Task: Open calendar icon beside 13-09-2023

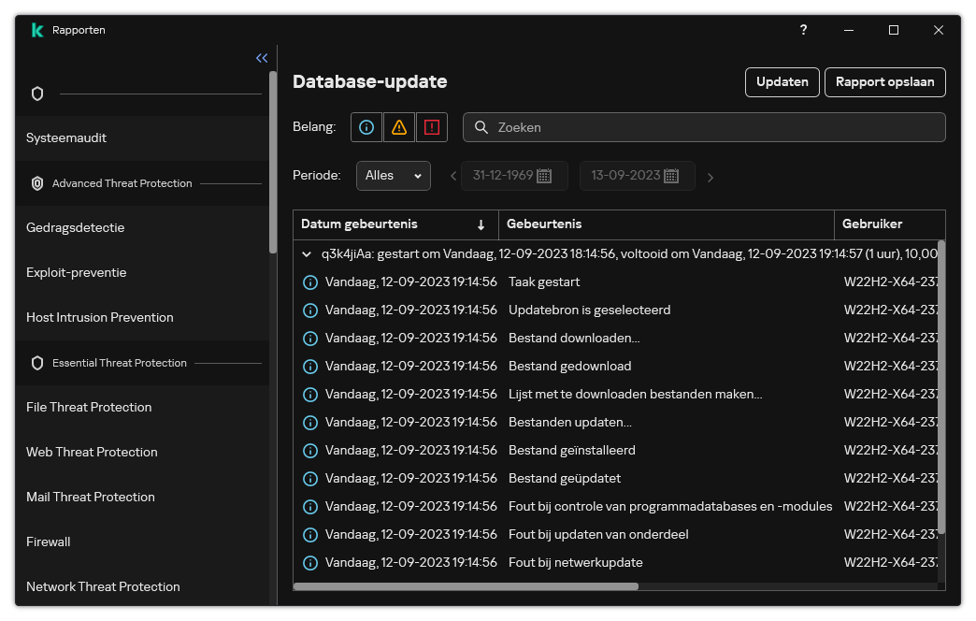Action: tap(671, 176)
